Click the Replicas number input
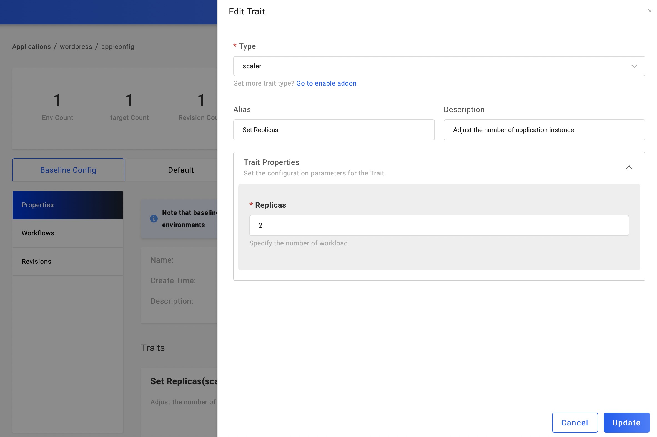 pyautogui.click(x=439, y=225)
